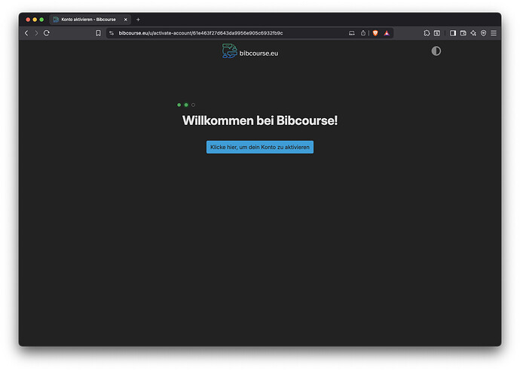Image resolution: width=520 pixels, height=371 pixels.
Task: Open the Brave Wallet icon
Action: tap(463, 33)
